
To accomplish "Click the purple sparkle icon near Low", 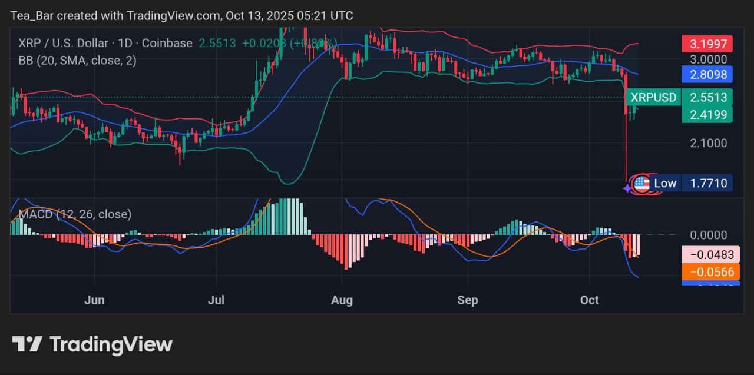I will point(627,188).
